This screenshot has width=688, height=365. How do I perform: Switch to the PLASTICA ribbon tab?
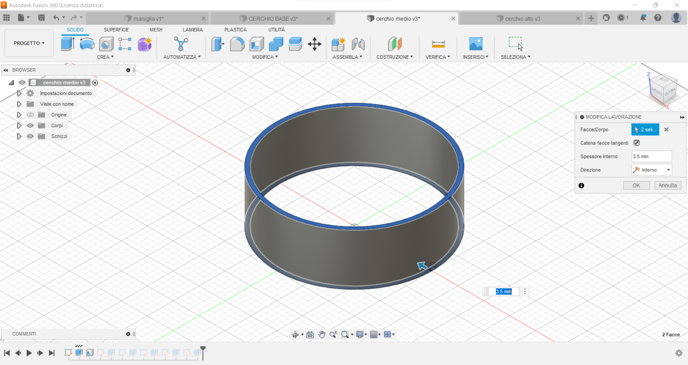pyautogui.click(x=235, y=29)
